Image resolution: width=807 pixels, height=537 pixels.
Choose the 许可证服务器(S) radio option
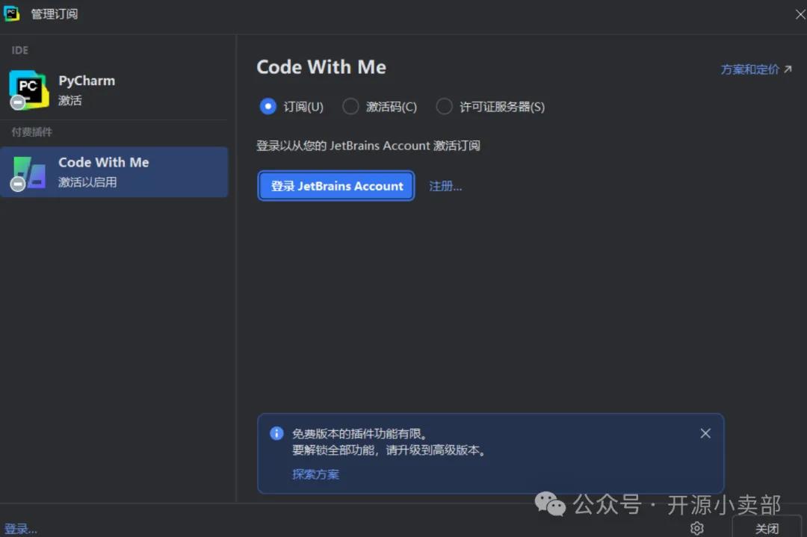tap(490, 107)
